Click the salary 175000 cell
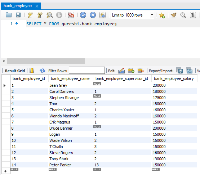Viewport: 200px width, 175px height. [174, 98]
